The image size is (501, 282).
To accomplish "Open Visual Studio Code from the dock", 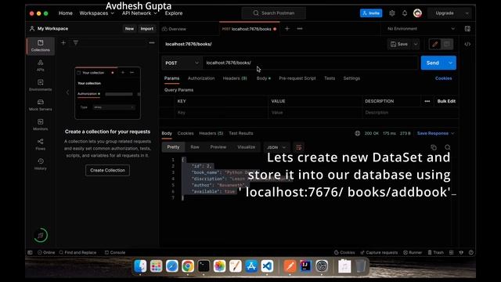I will tap(267, 266).
